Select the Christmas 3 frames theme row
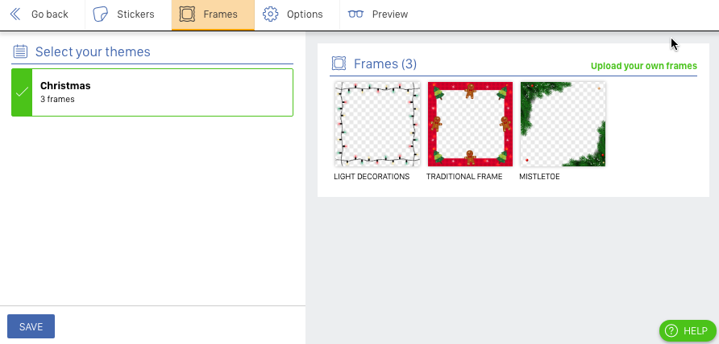This screenshot has width=719, height=344. [152, 92]
